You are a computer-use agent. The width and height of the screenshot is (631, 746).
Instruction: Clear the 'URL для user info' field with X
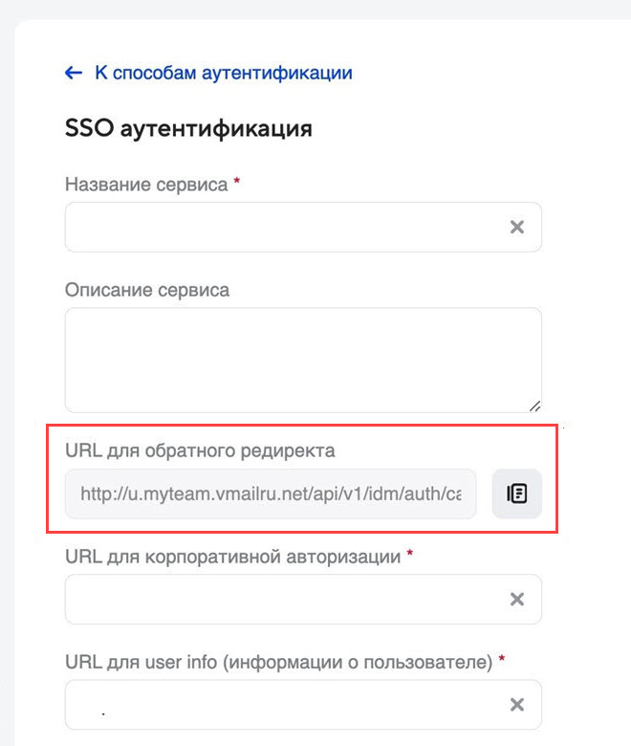click(x=517, y=705)
